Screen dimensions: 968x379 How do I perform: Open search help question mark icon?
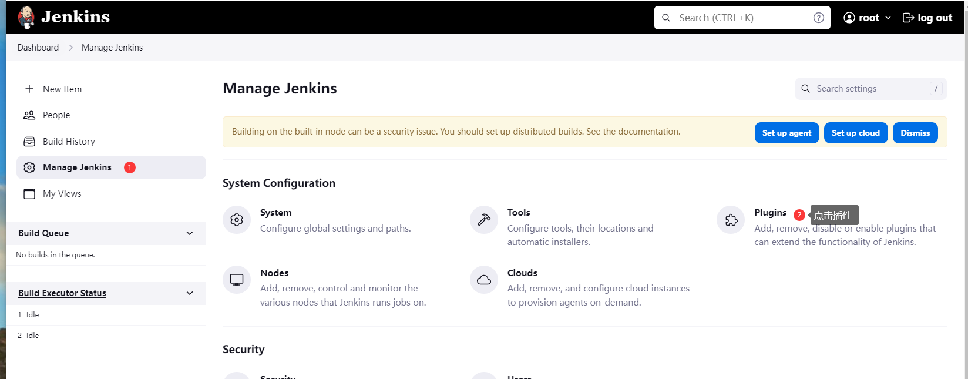[x=819, y=18]
